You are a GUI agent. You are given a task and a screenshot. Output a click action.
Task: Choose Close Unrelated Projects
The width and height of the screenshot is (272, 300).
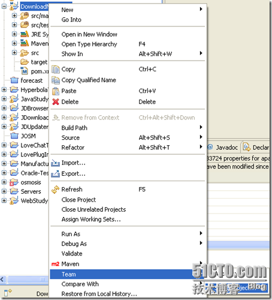coord(128,209)
